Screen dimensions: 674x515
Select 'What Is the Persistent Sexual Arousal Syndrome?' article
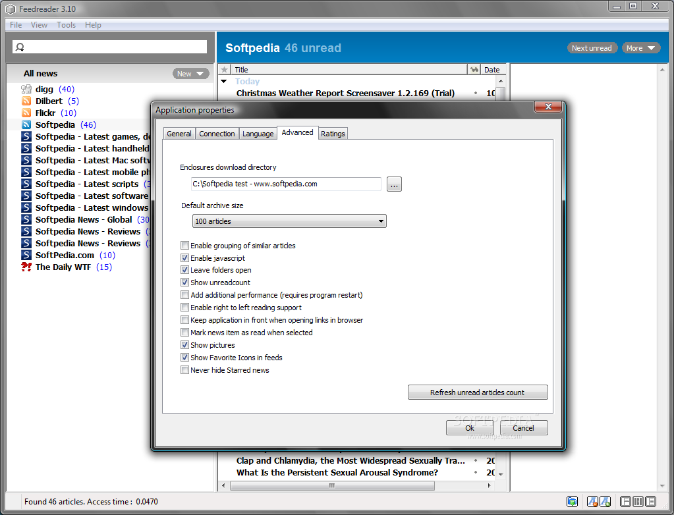point(337,472)
